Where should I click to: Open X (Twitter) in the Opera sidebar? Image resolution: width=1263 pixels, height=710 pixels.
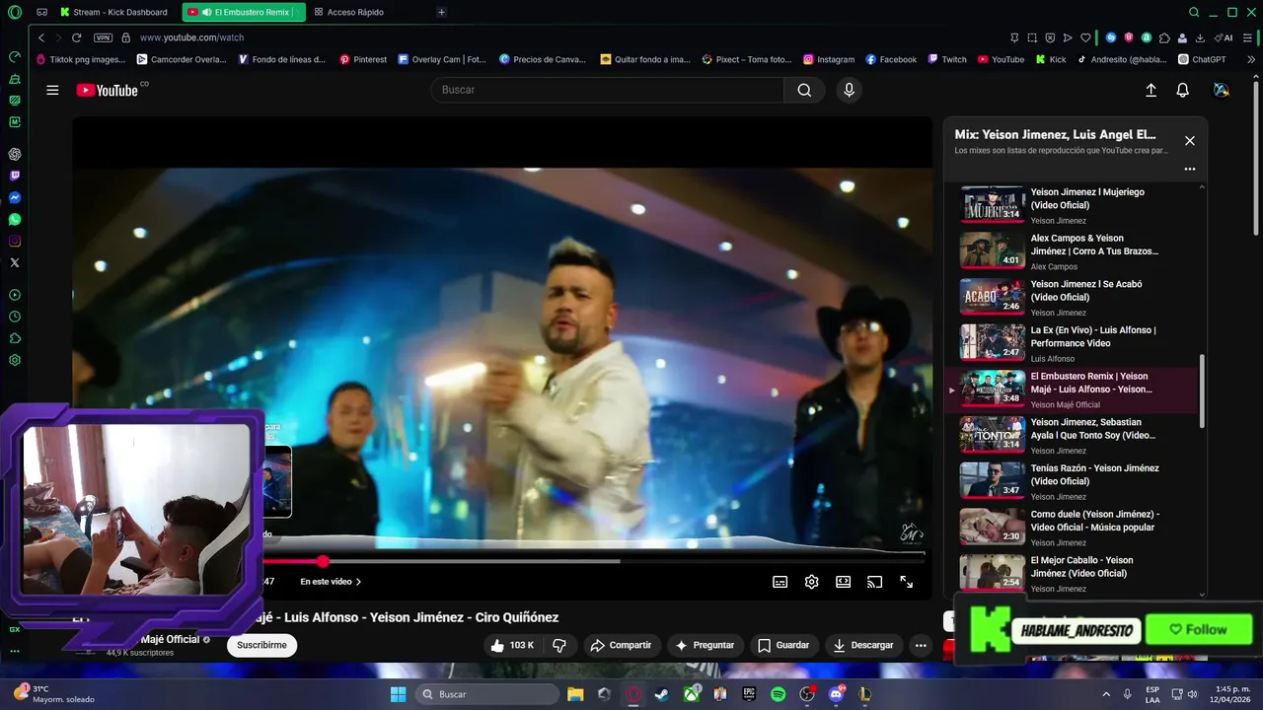pyautogui.click(x=15, y=263)
